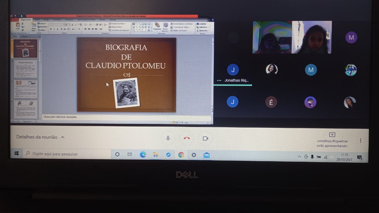
Task: Click the Windows Start button
Action: click(17, 154)
